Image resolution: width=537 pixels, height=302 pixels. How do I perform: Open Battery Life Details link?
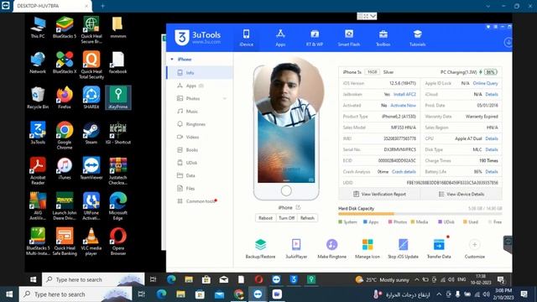click(x=492, y=171)
